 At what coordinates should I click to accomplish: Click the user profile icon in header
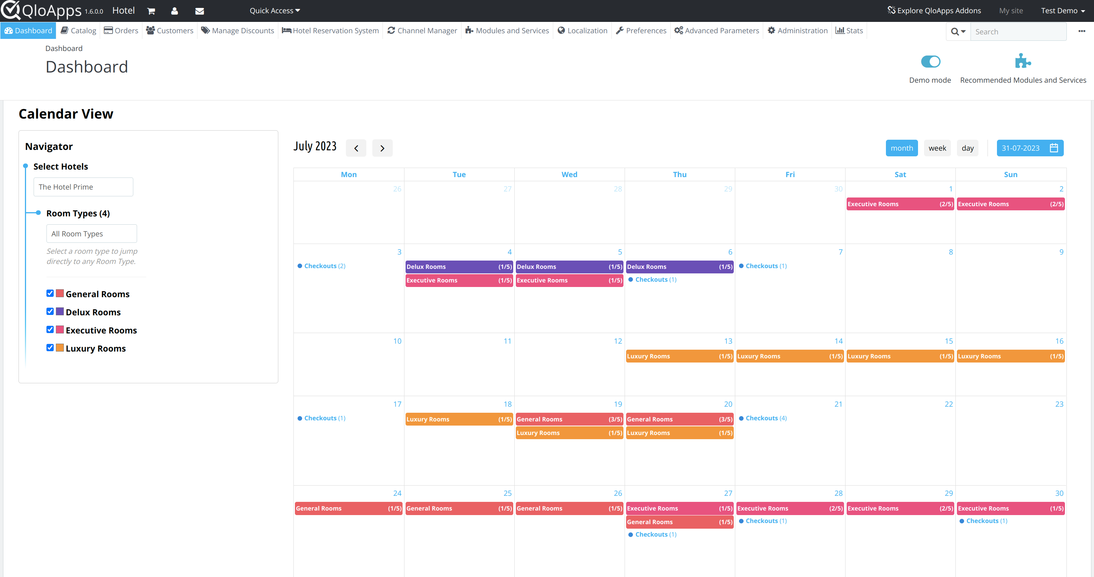174,11
